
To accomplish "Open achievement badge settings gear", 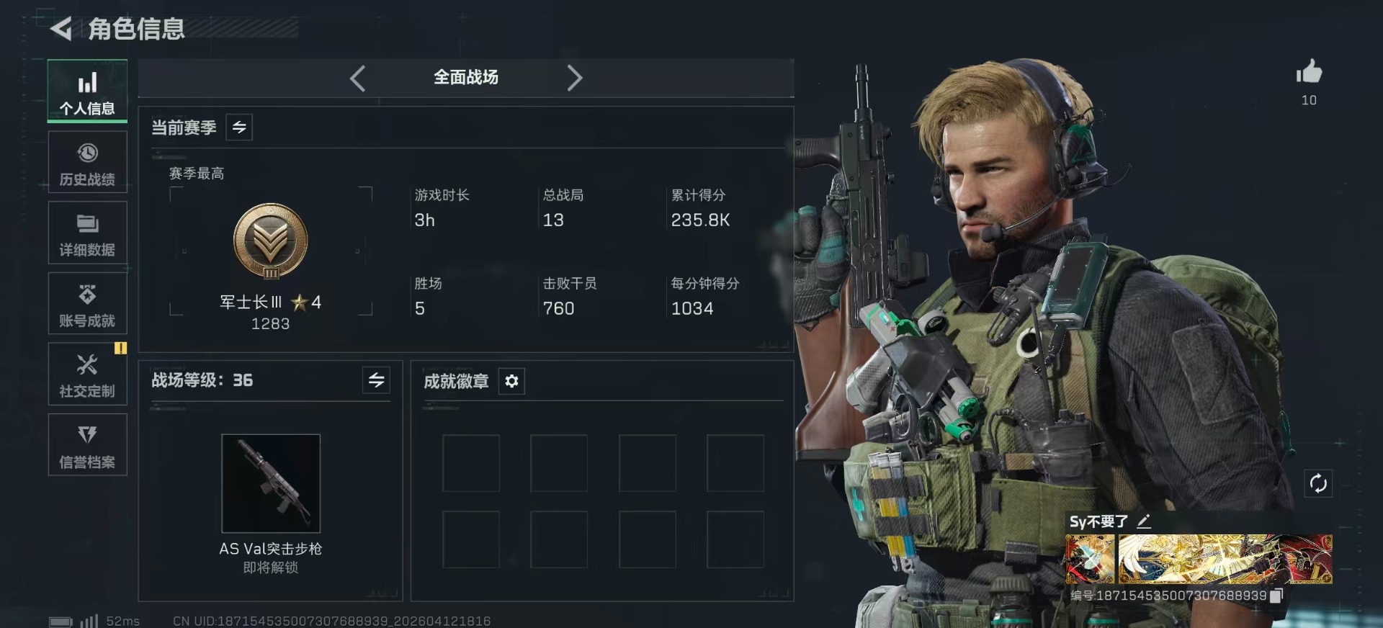I will click(511, 381).
